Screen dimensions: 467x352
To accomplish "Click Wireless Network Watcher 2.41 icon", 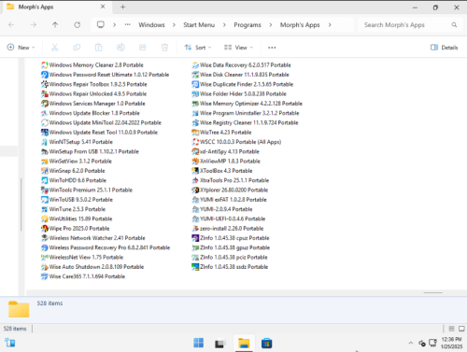I will pos(45,238).
